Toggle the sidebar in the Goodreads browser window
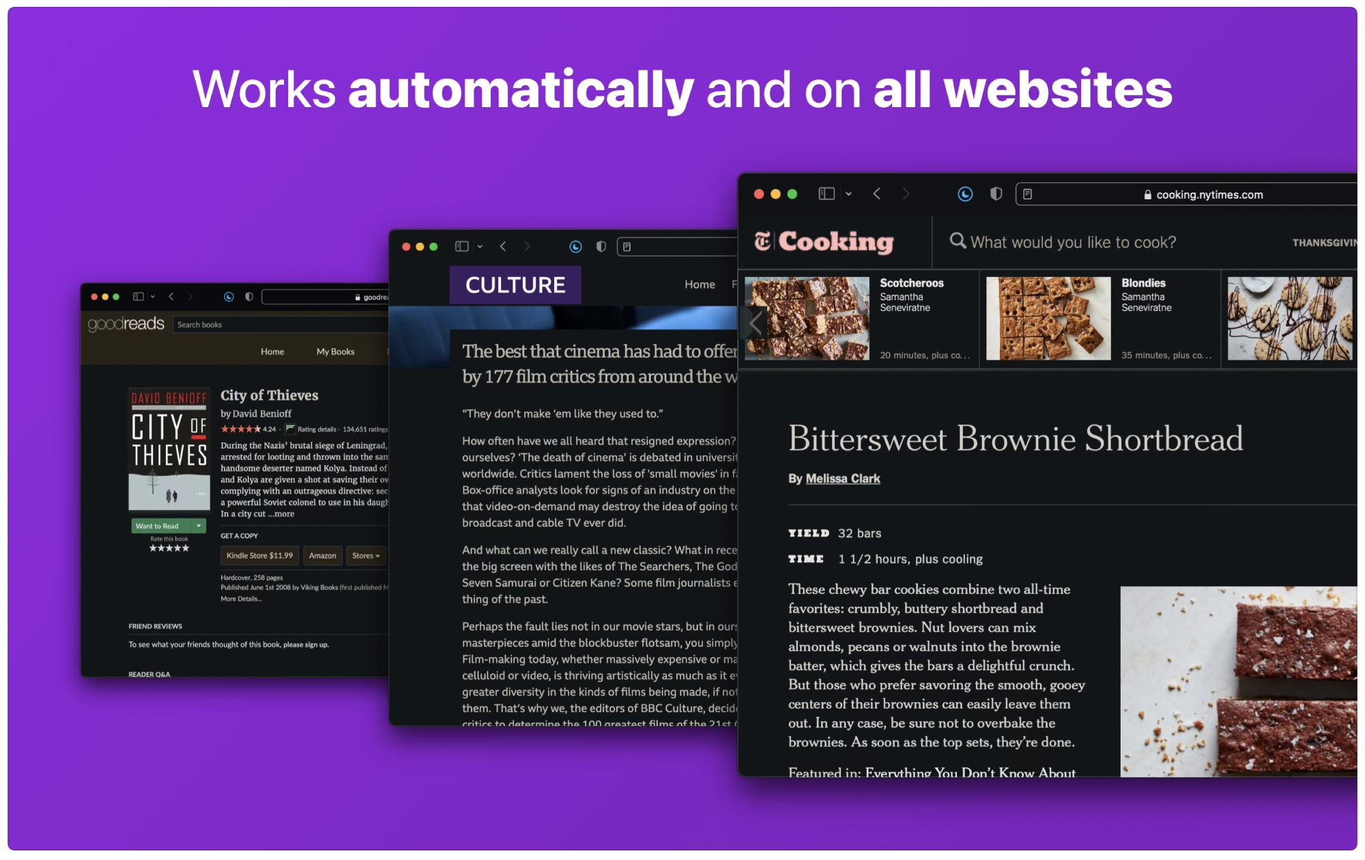This screenshot has width=1365, height=860. [x=139, y=297]
